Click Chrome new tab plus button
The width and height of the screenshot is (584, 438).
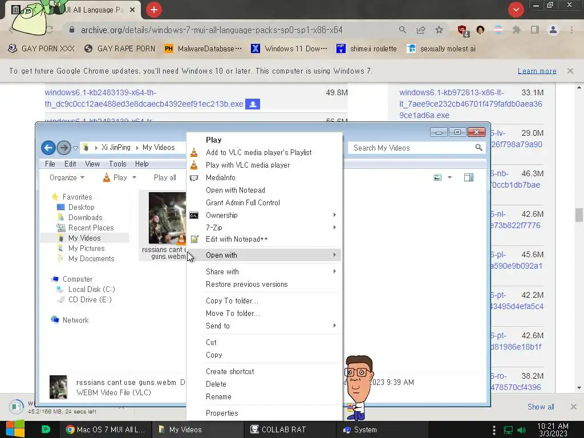(x=154, y=10)
